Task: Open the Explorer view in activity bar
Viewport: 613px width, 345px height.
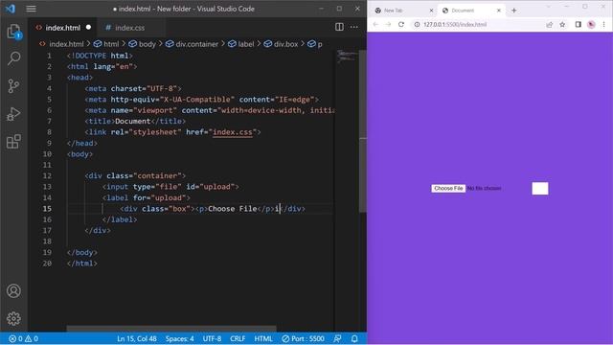Action: [13, 32]
